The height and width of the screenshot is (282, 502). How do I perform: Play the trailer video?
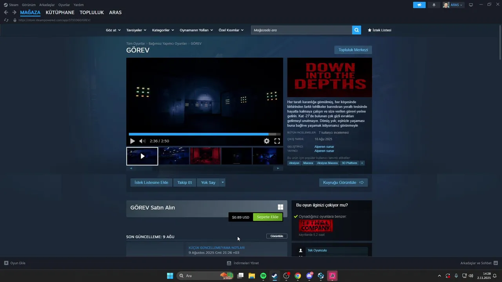pos(133,141)
